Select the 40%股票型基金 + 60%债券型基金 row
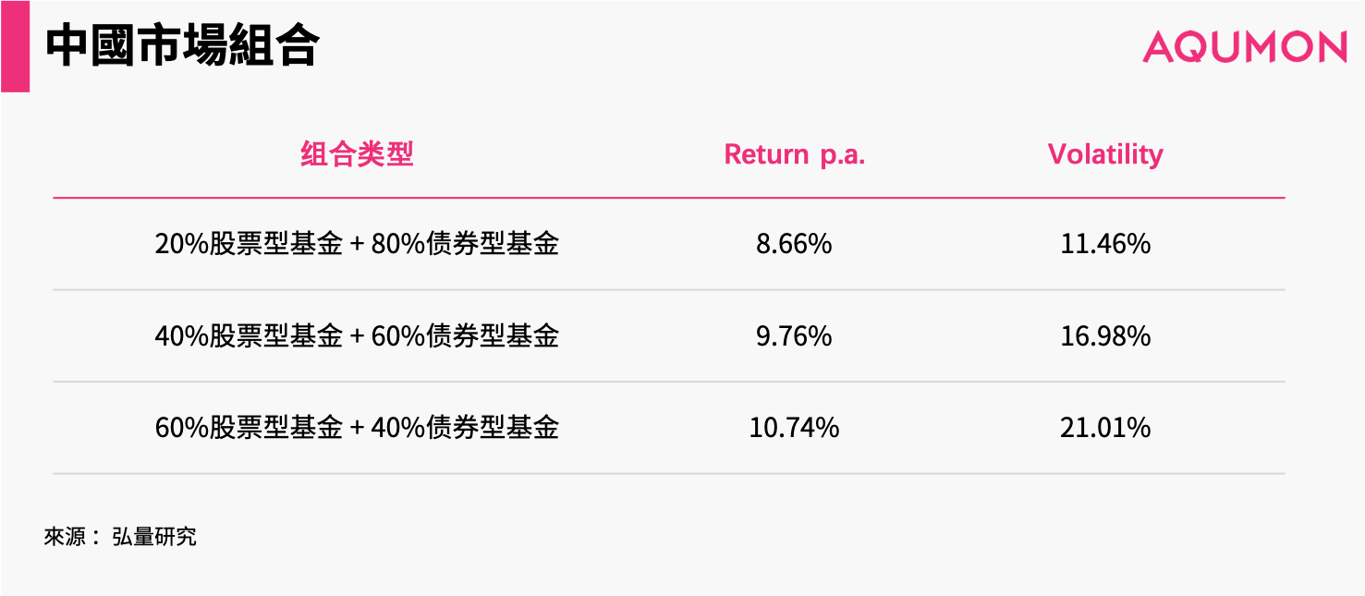The image size is (1365, 596). (x=669, y=335)
